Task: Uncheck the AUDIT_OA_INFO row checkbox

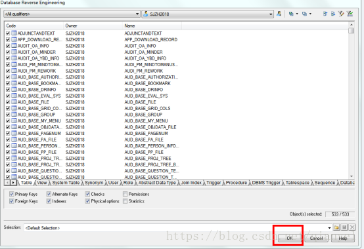Action: point(8,46)
